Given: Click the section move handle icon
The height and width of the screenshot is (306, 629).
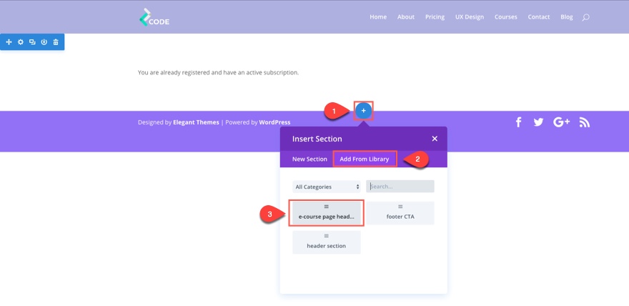Looking at the screenshot, I should (x=9, y=42).
